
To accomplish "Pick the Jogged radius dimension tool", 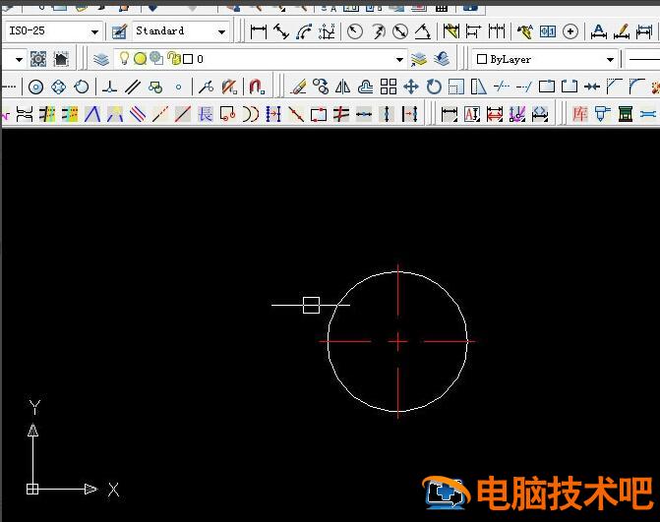I will (378, 31).
